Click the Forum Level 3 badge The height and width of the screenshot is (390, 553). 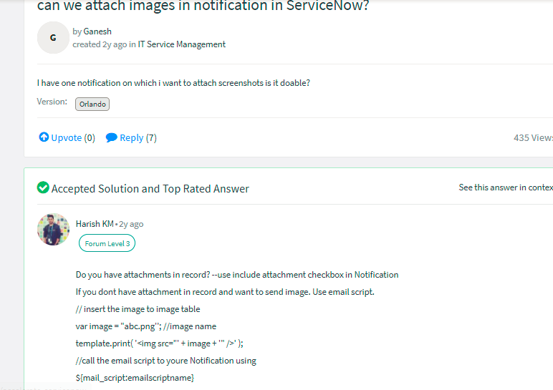107,243
